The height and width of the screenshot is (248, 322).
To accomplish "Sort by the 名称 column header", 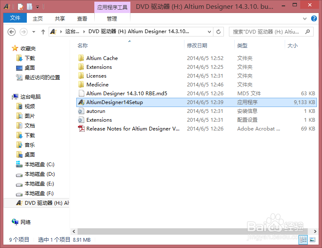I will [x=83, y=45].
